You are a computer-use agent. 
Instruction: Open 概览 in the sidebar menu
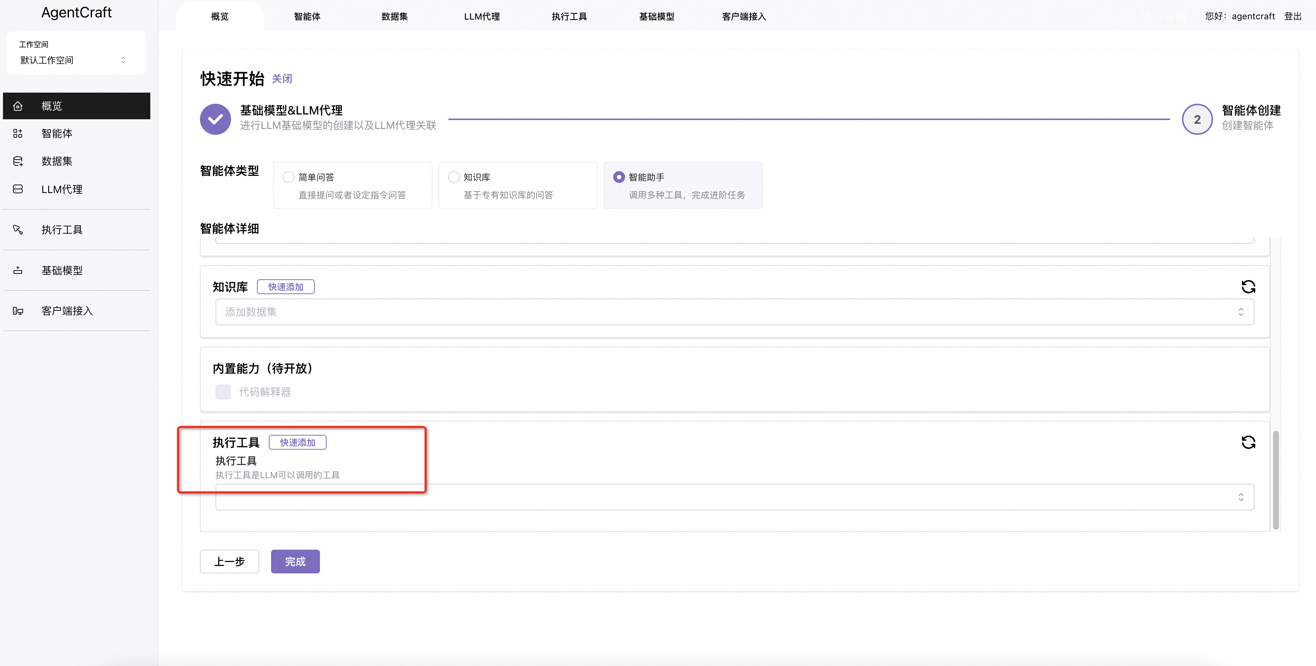point(77,106)
